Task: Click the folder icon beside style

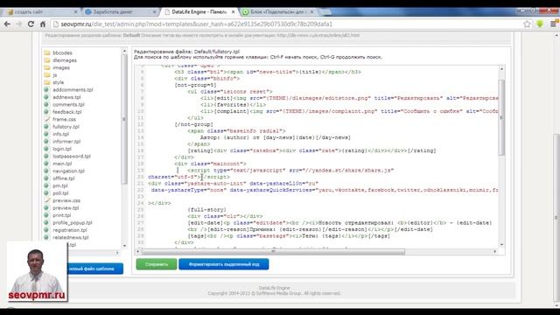Action: [46, 82]
